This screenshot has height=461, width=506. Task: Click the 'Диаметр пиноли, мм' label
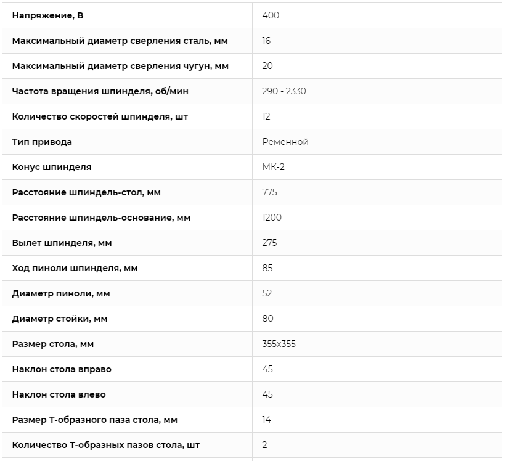(x=61, y=293)
